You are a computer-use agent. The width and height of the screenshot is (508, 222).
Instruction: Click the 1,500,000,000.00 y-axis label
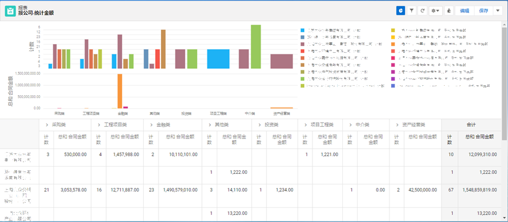27,73
